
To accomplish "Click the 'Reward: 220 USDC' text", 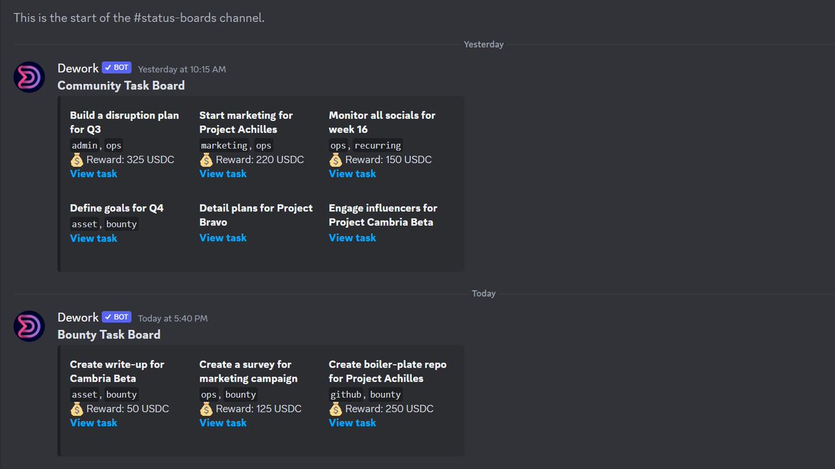I will [x=260, y=160].
